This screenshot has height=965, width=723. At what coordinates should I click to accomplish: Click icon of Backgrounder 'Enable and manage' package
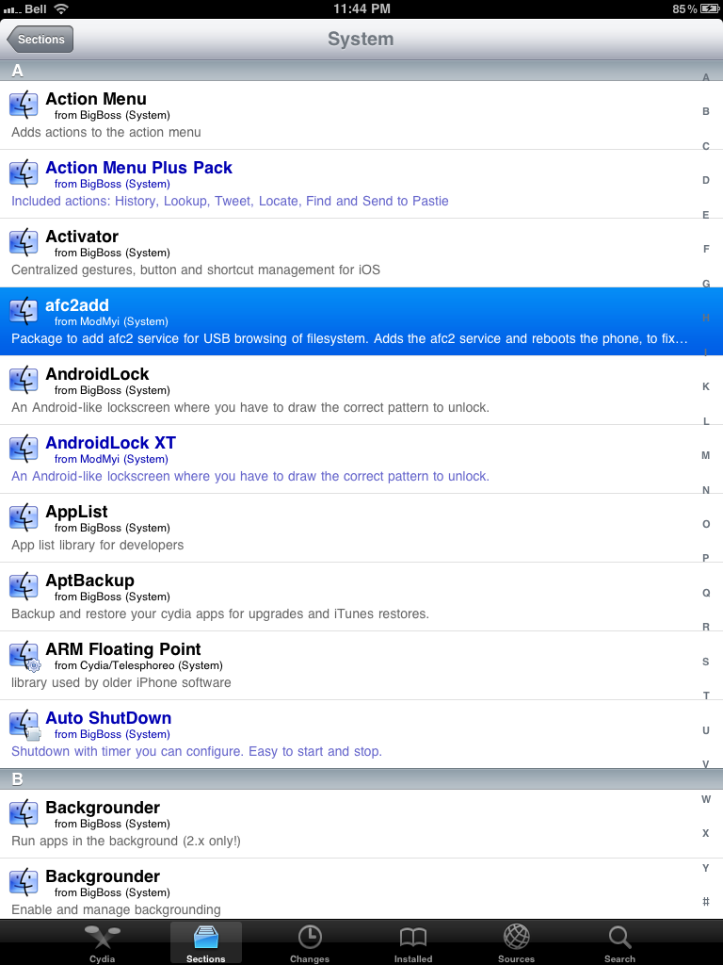[x=24, y=882]
